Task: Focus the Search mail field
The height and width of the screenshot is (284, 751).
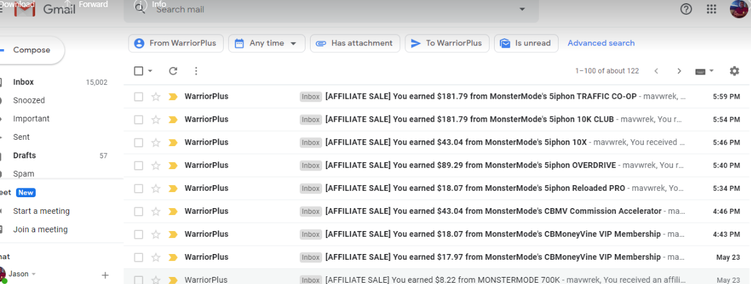Action: (x=330, y=10)
